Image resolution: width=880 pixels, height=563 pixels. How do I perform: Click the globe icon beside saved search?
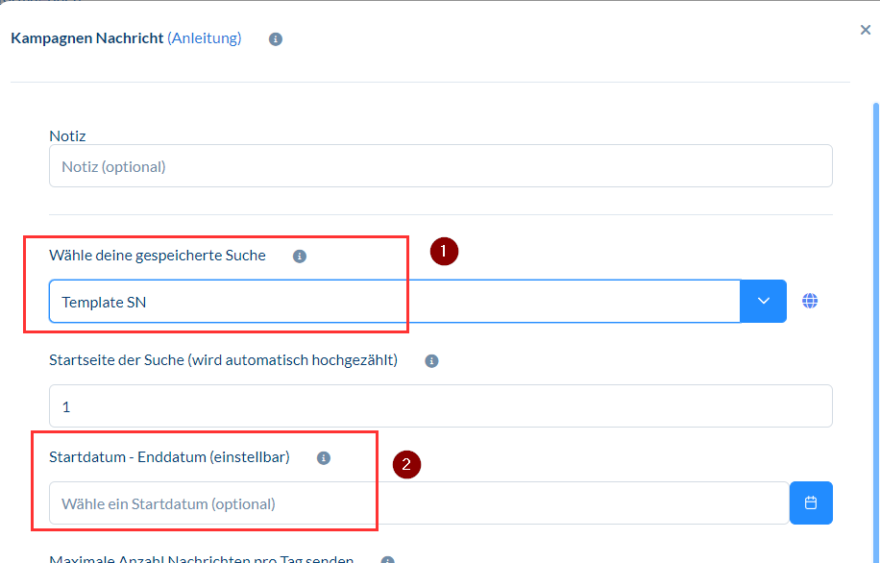[x=810, y=302]
